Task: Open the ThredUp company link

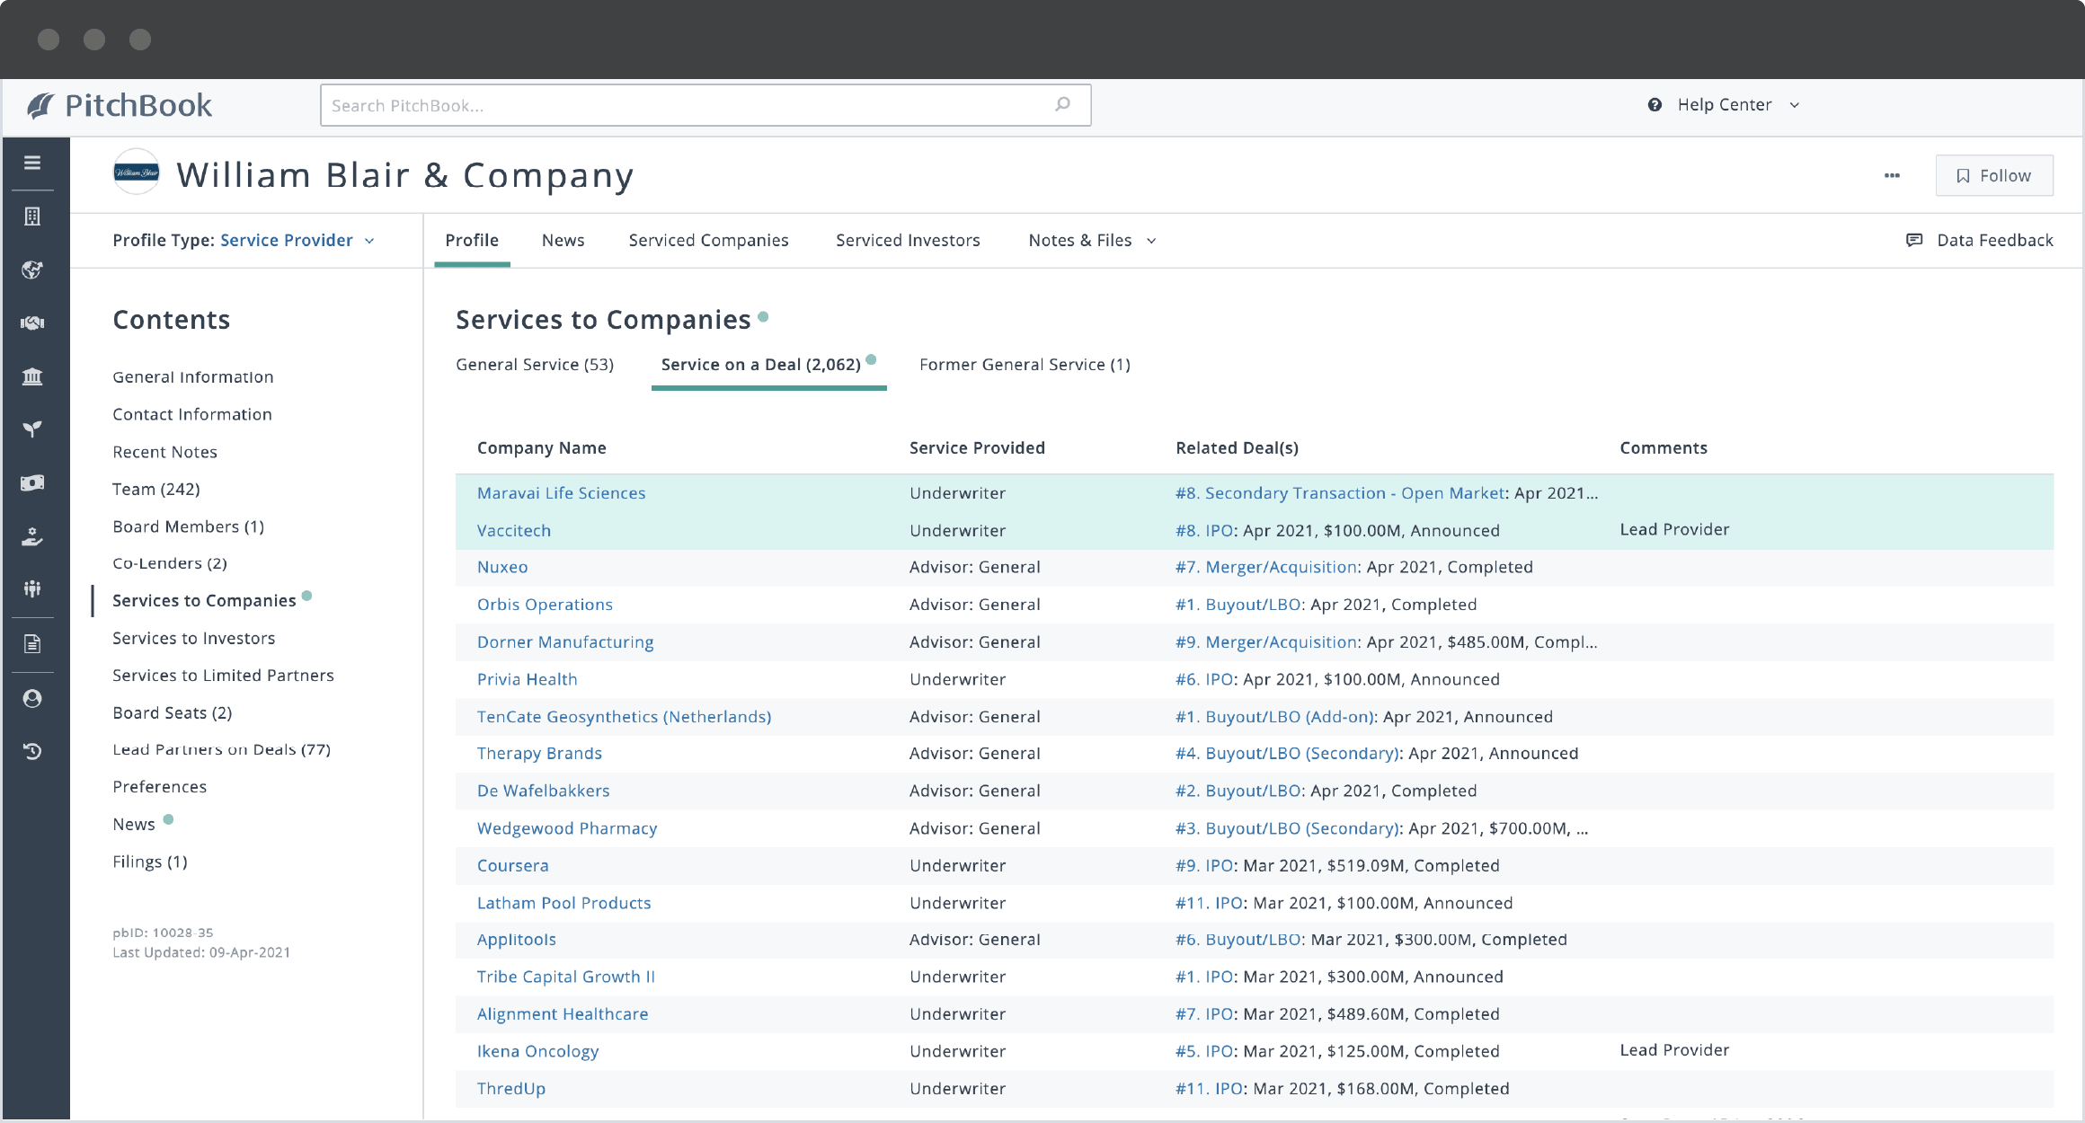Action: pyautogui.click(x=511, y=1088)
